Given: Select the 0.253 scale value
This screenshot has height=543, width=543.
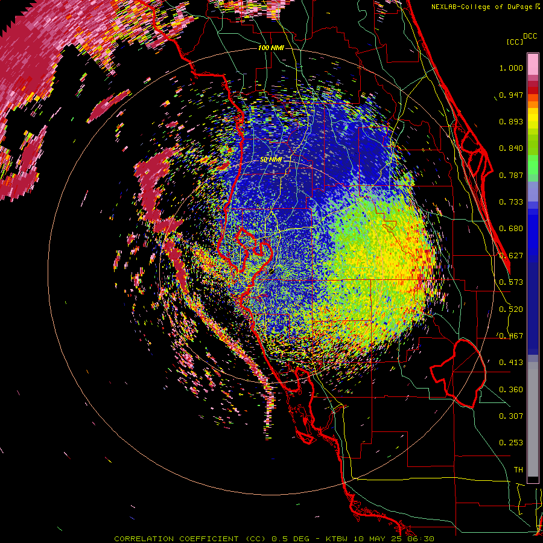Looking at the screenshot, I should (x=511, y=443).
